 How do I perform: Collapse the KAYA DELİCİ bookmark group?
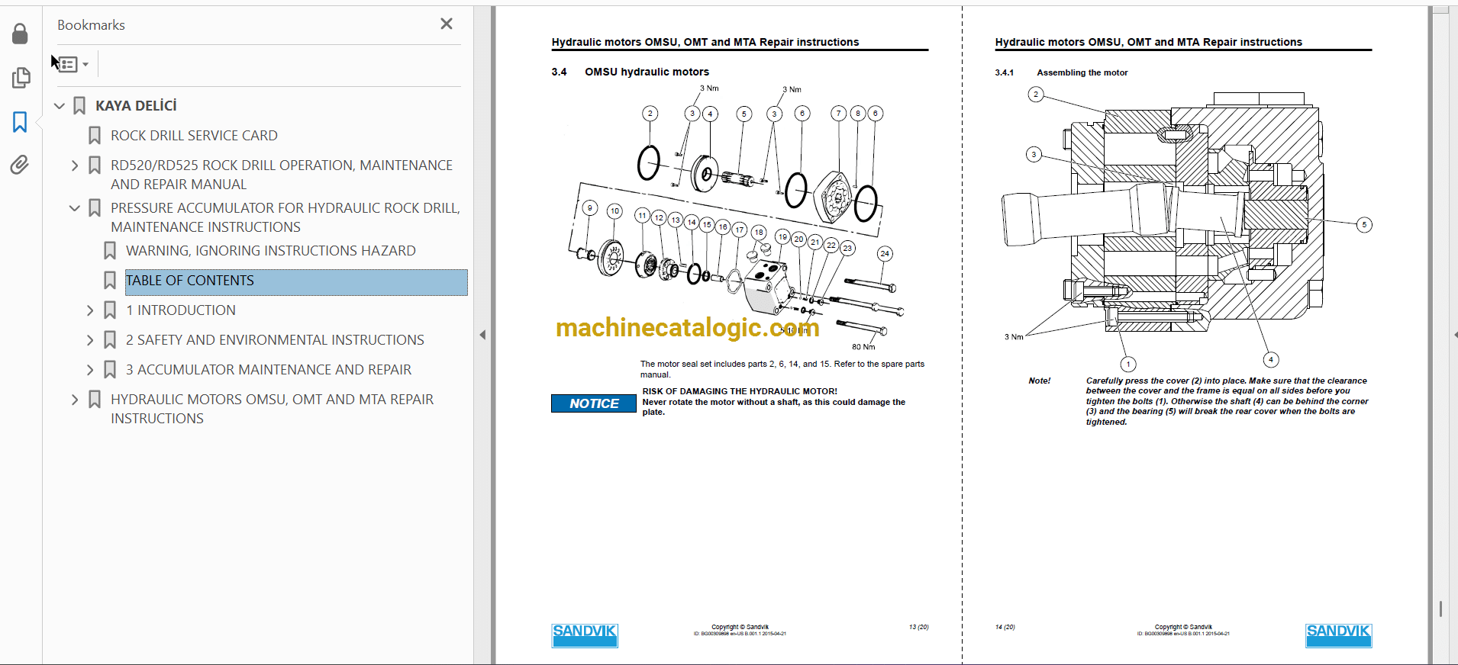pos(60,106)
